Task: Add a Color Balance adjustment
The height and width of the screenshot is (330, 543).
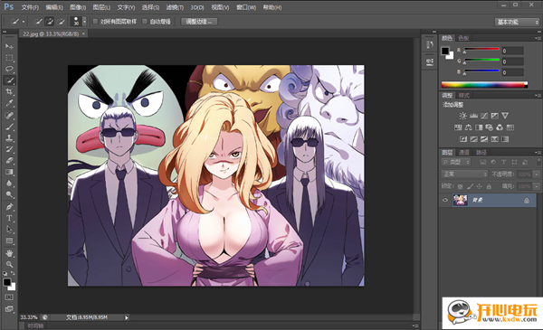Action: point(469,127)
